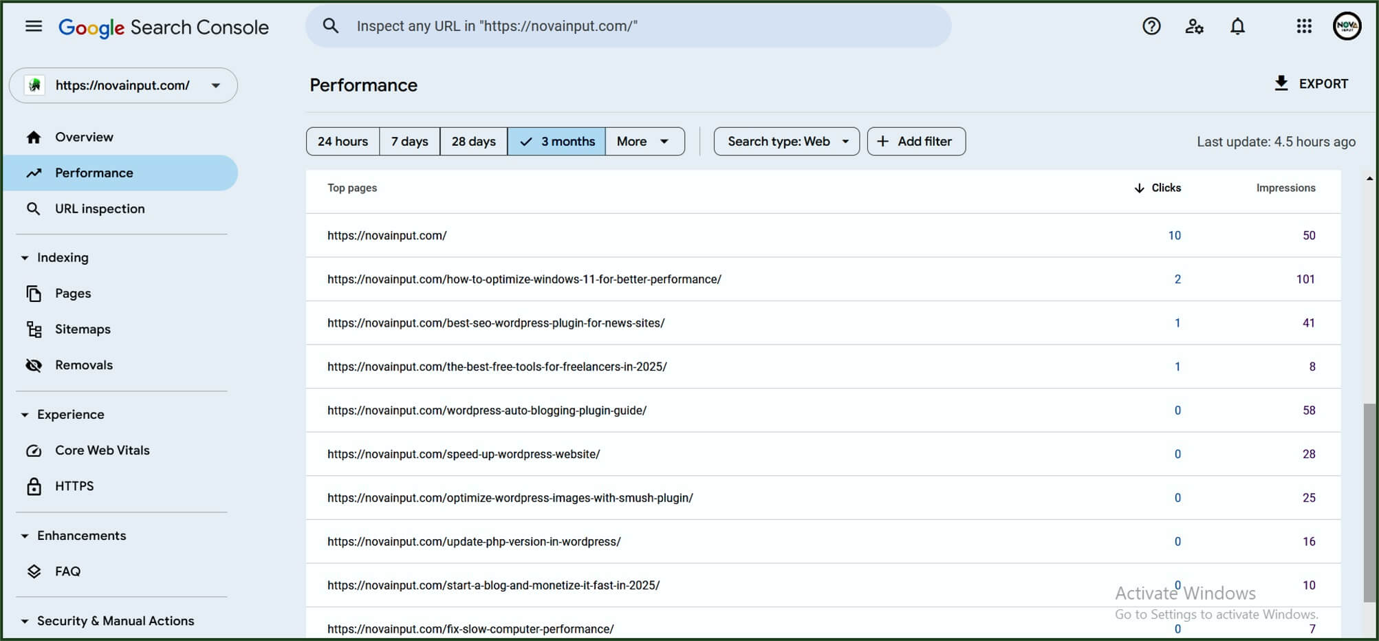Click the Performance trend icon
1379x641 pixels.
[x=34, y=173]
